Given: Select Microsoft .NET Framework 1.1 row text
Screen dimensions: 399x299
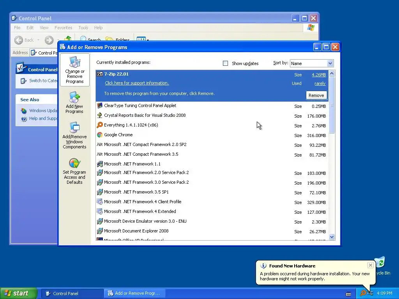Looking at the screenshot, I should tap(132, 164).
